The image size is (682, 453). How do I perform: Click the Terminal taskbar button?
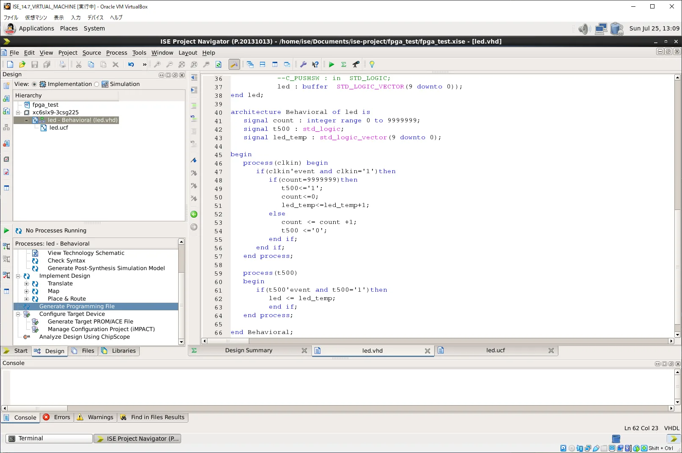pyautogui.click(x=49, y=439)
